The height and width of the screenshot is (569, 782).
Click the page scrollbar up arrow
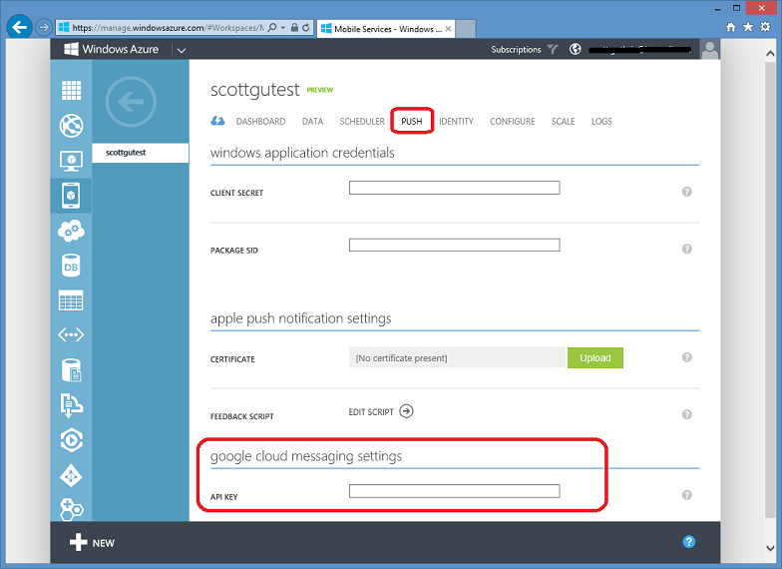(x=770, y=53)
